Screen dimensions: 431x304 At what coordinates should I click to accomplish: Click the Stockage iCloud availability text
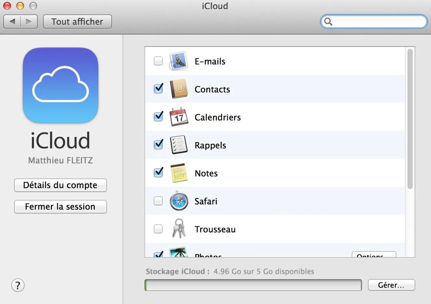coord(230,271)
